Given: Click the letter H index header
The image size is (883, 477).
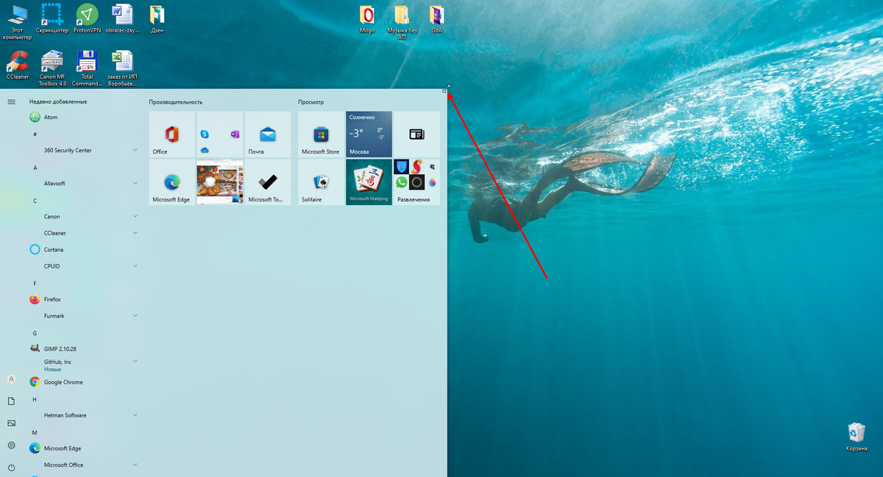Looking at the screenshot, I should (x=35, y=399).
